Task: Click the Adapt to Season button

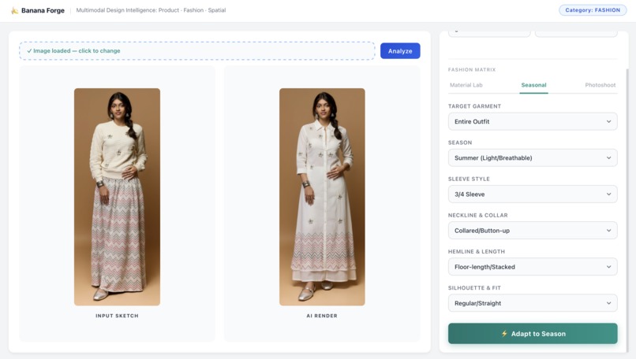Action: pos(533,334)
